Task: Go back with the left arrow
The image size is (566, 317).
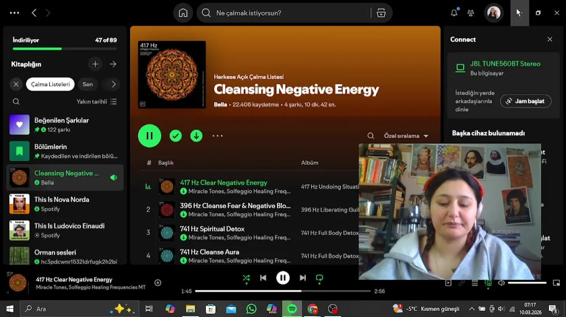Action: [x=34, y=13]
